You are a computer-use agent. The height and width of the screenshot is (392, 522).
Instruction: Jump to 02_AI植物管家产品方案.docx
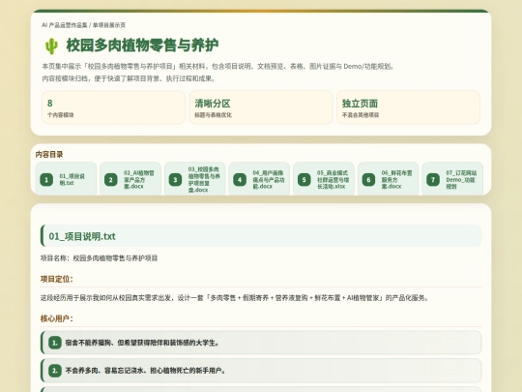click(130, 179)
